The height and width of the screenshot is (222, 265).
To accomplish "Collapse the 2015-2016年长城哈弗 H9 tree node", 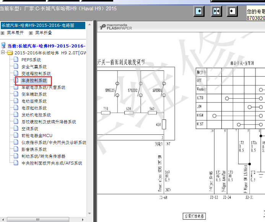I will coord(3,52).
